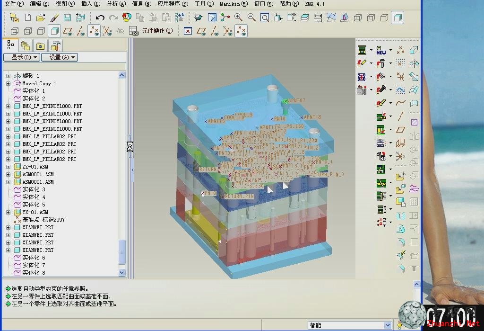Zoom out with the magnifier minus icon

[x=251, y=18]
